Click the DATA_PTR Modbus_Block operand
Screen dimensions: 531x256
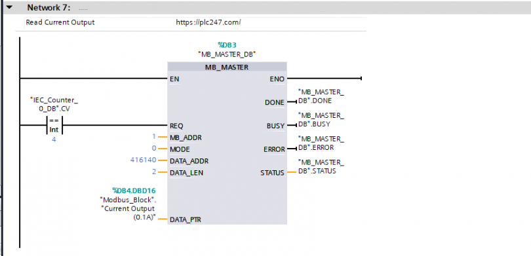click(x=128, y=209)
